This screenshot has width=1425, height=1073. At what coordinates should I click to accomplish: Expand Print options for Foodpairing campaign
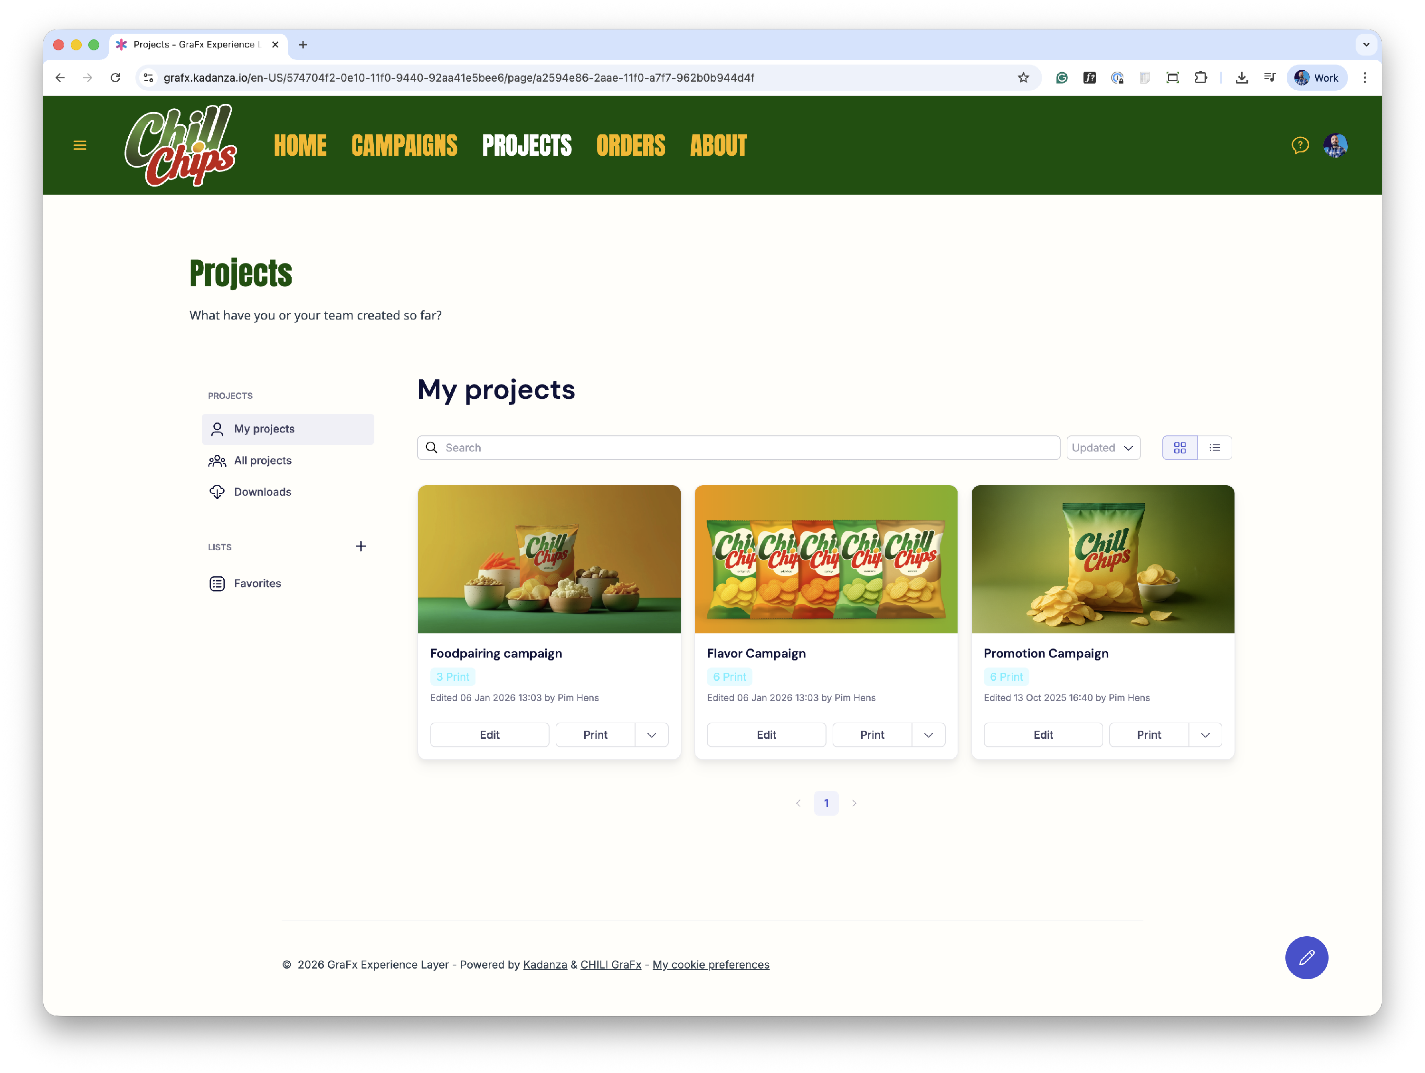click(x=651, y=735)
